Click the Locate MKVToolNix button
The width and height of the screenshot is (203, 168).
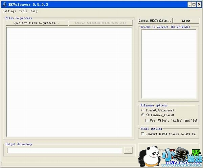click(155, 21)
